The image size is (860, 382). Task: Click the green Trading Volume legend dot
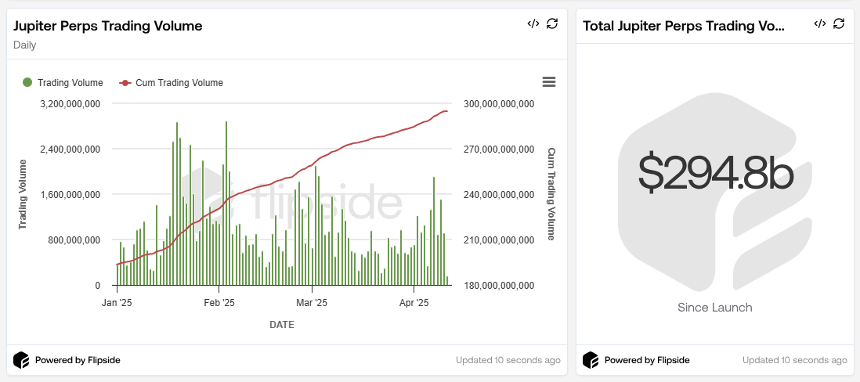pyautogui.click(x=27, y=82)
